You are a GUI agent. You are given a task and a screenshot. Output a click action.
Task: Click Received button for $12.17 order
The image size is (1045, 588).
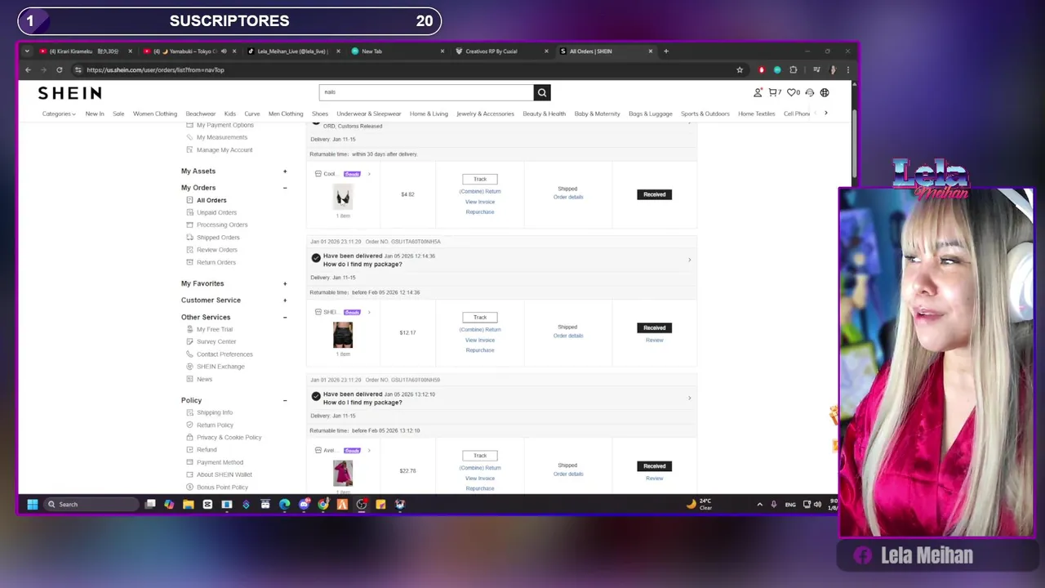pos(654,327)
